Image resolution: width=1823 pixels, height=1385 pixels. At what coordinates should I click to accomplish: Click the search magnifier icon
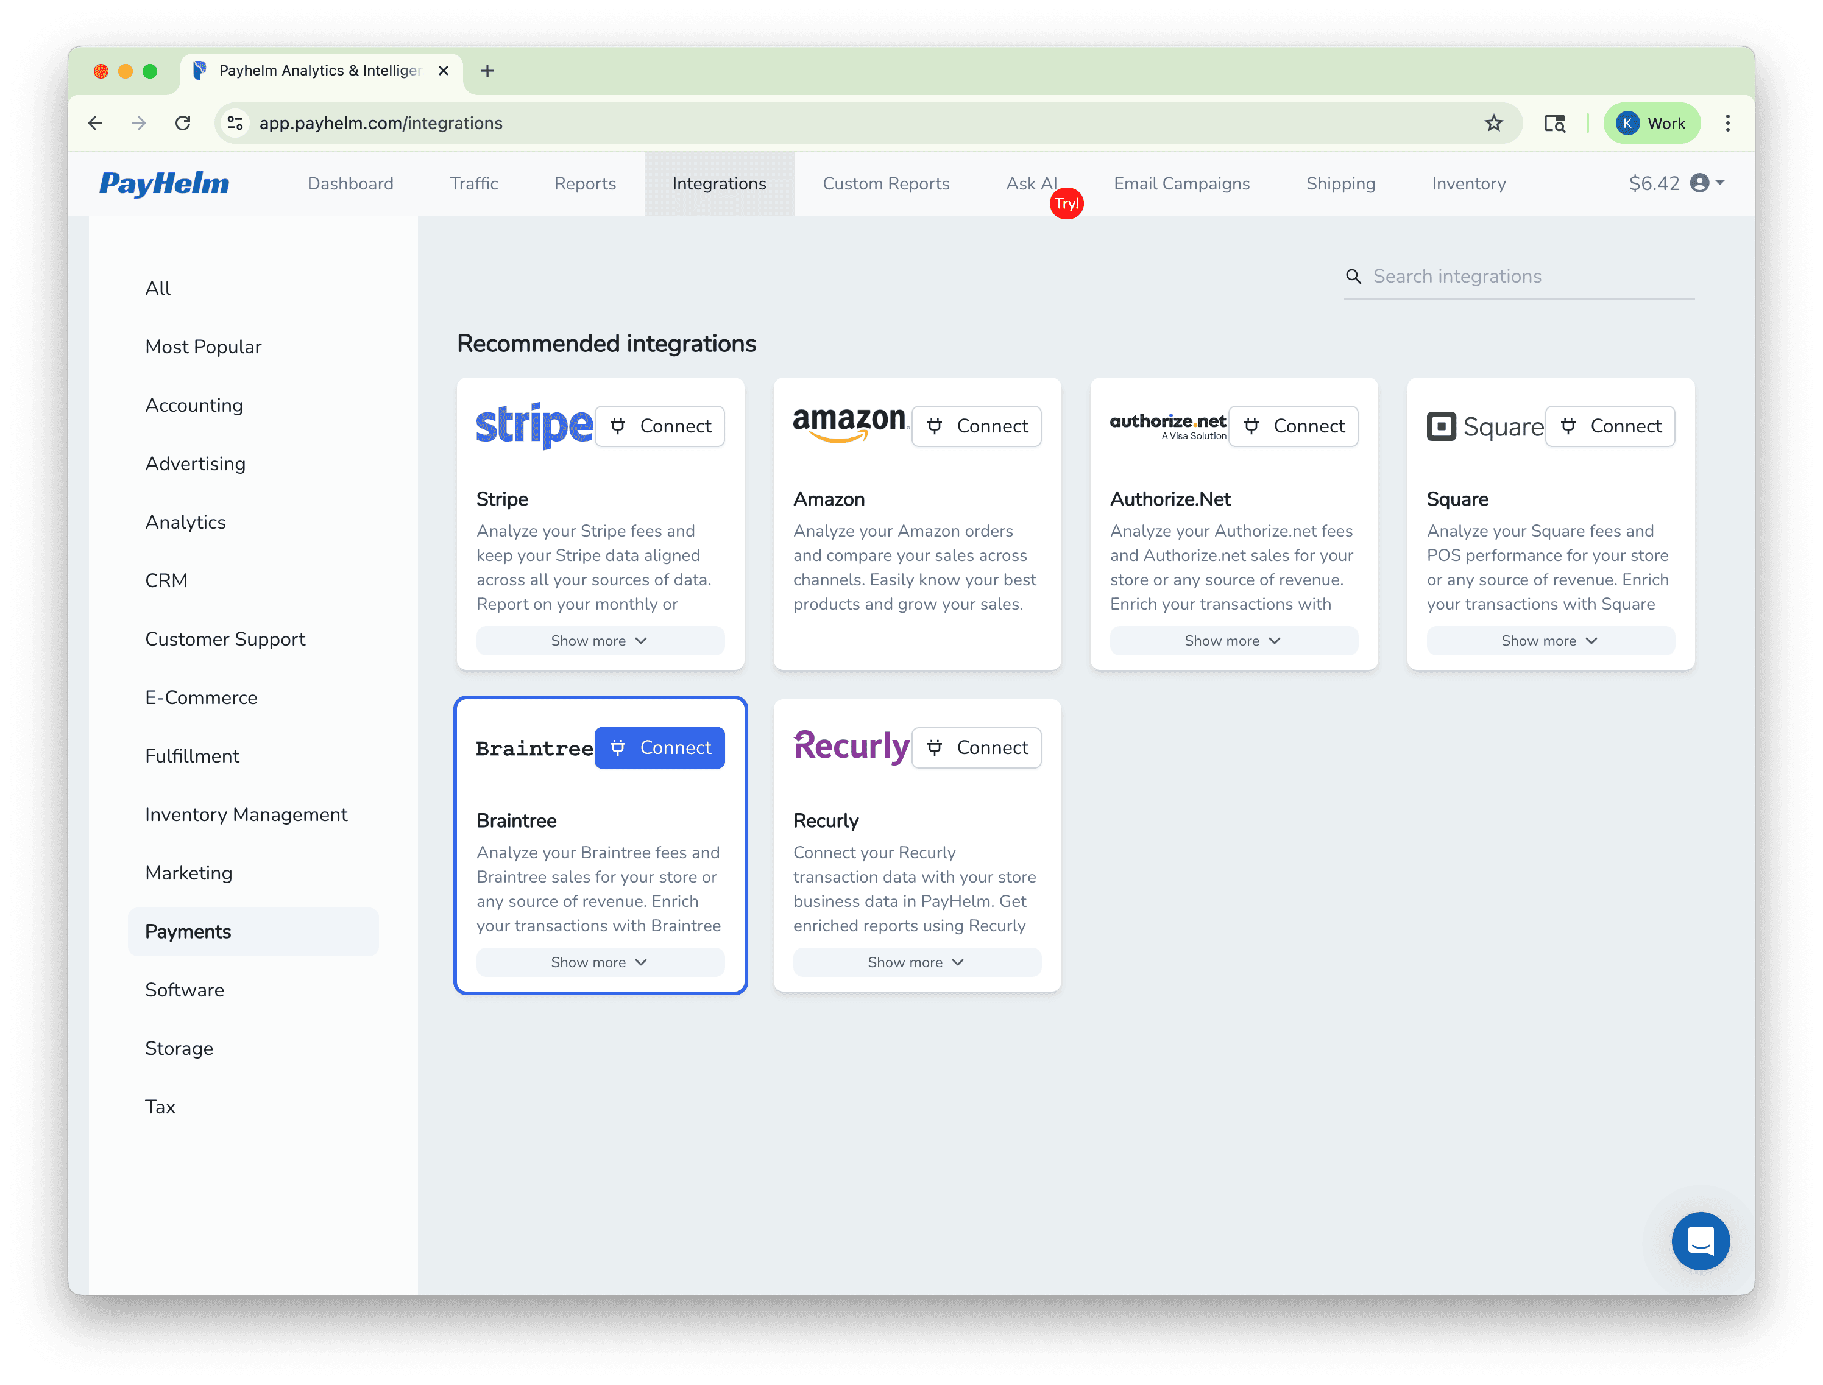click(1354, 276)
